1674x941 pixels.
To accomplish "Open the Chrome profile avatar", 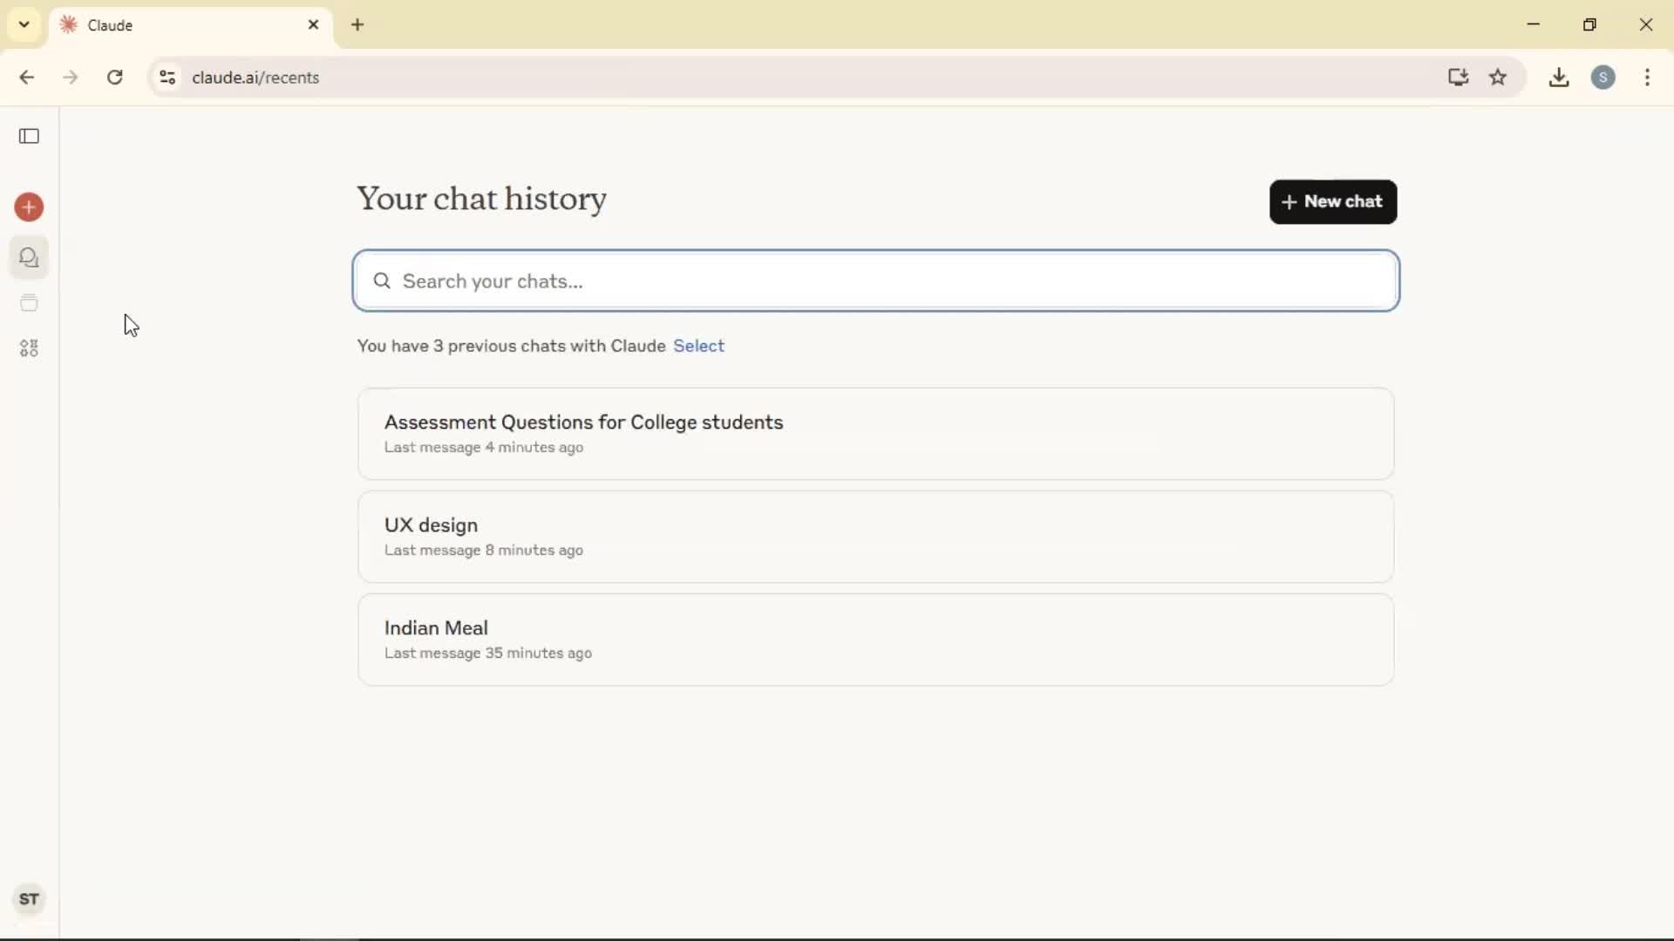I will [x=1603, y=78].
